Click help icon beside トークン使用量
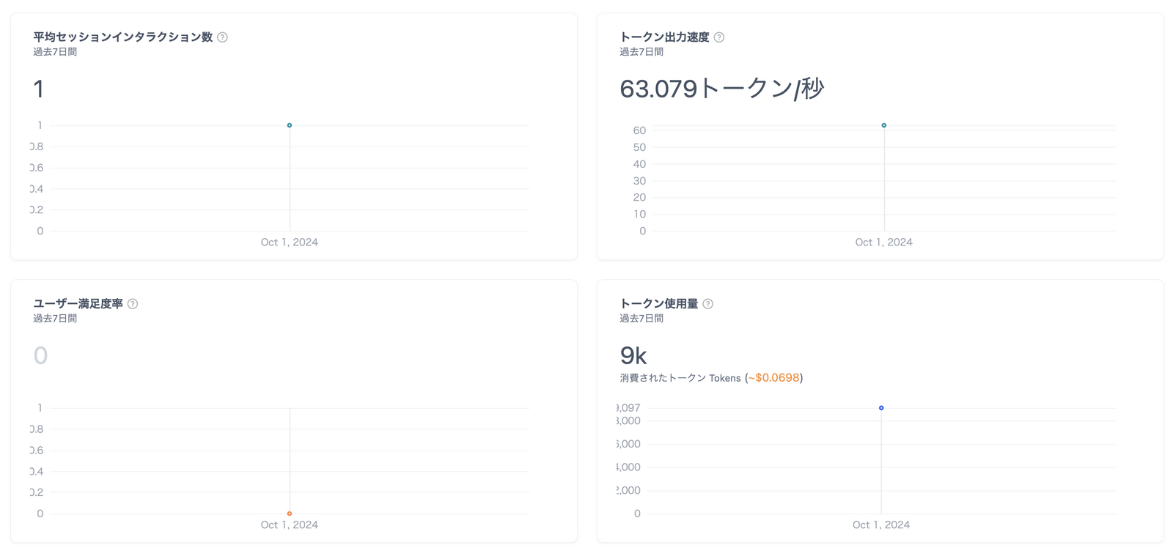Screen dimensions: 1173x556 coord(708,304)
